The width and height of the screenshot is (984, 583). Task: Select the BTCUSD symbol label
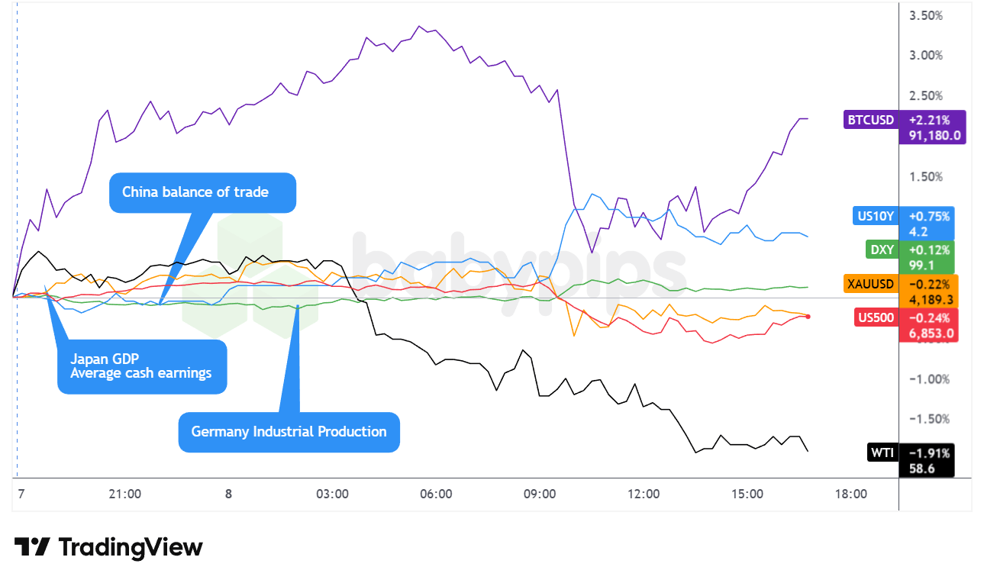coord(870,120)
